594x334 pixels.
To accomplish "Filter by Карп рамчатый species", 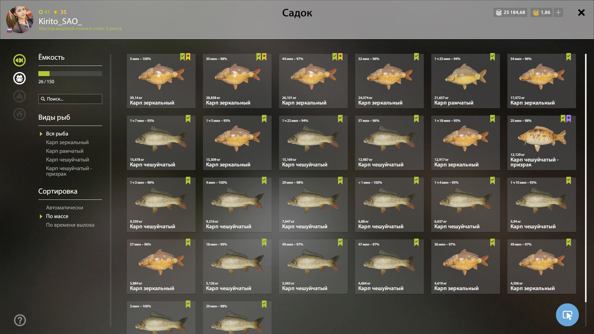I will pos(65,151).
